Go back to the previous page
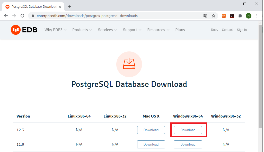 click(6, 16)
